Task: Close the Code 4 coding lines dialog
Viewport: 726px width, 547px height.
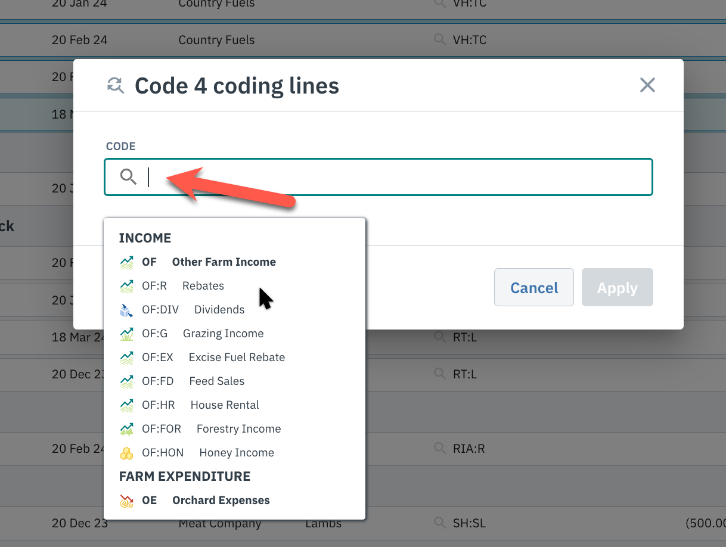Action: click(647, 85)
